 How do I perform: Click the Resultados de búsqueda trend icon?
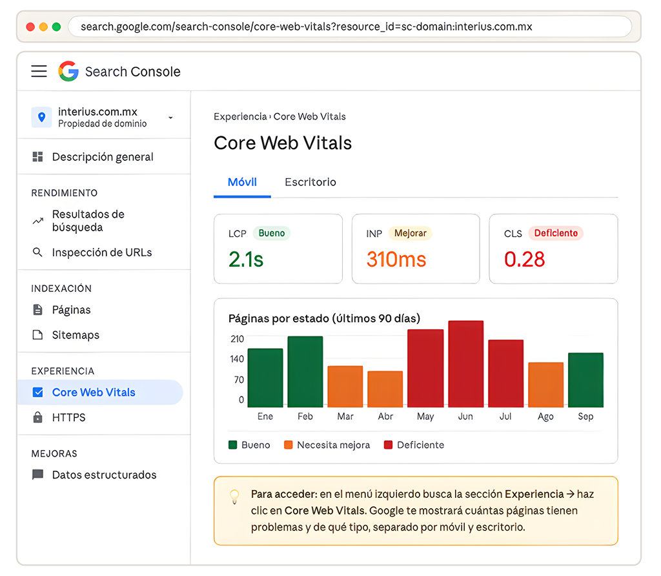click(x=38, y=221)
